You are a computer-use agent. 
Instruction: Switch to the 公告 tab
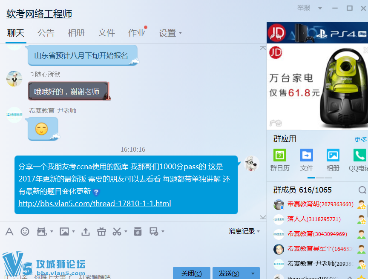click(46, 33)
